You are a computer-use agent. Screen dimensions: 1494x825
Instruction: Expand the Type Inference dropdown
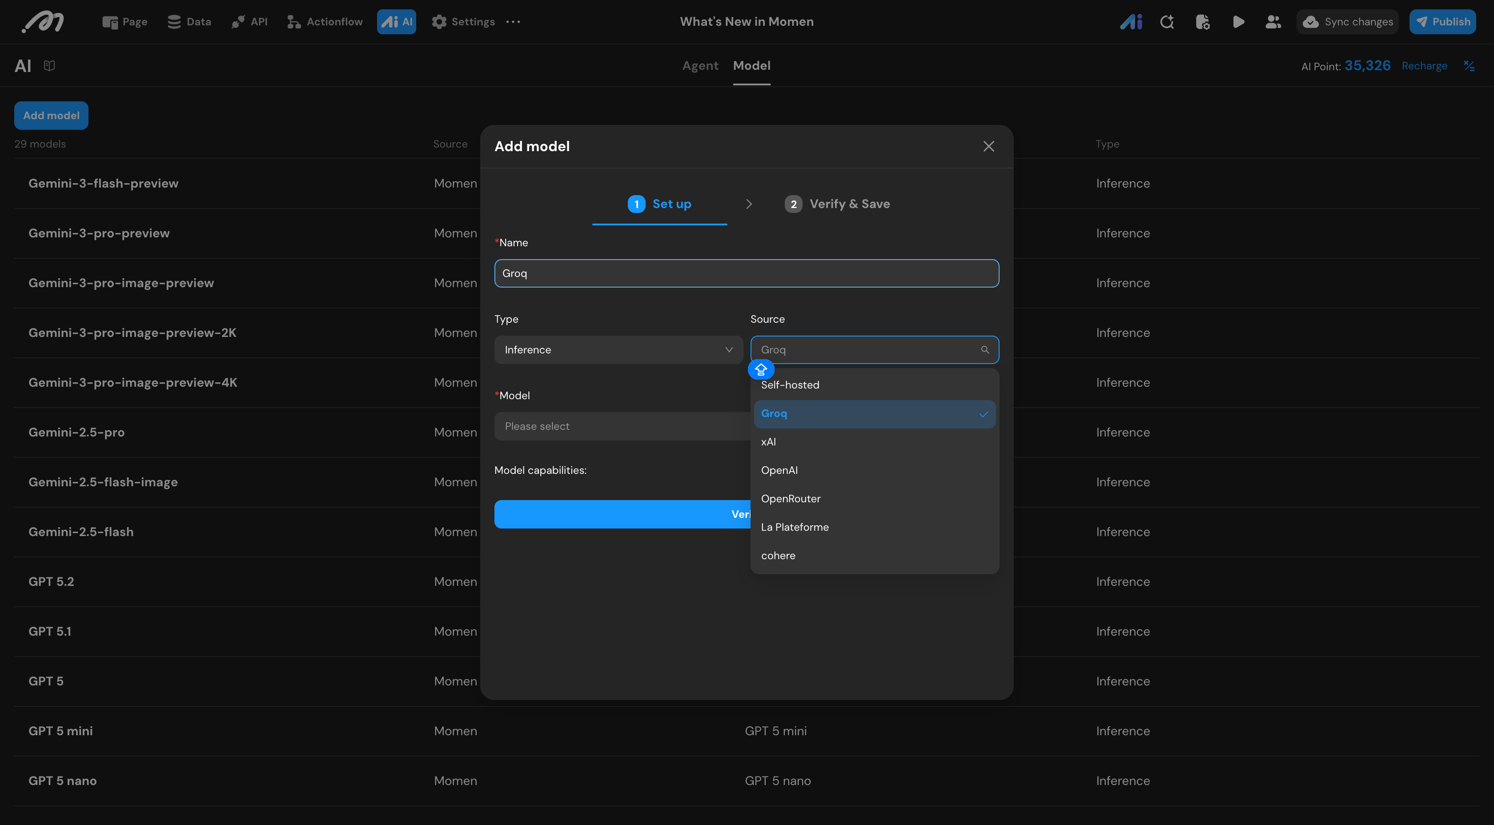pos(618,349)
